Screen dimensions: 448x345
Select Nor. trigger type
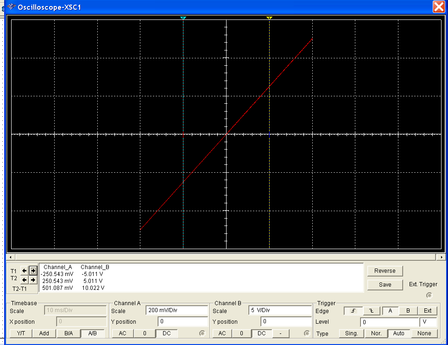[376, 333]
